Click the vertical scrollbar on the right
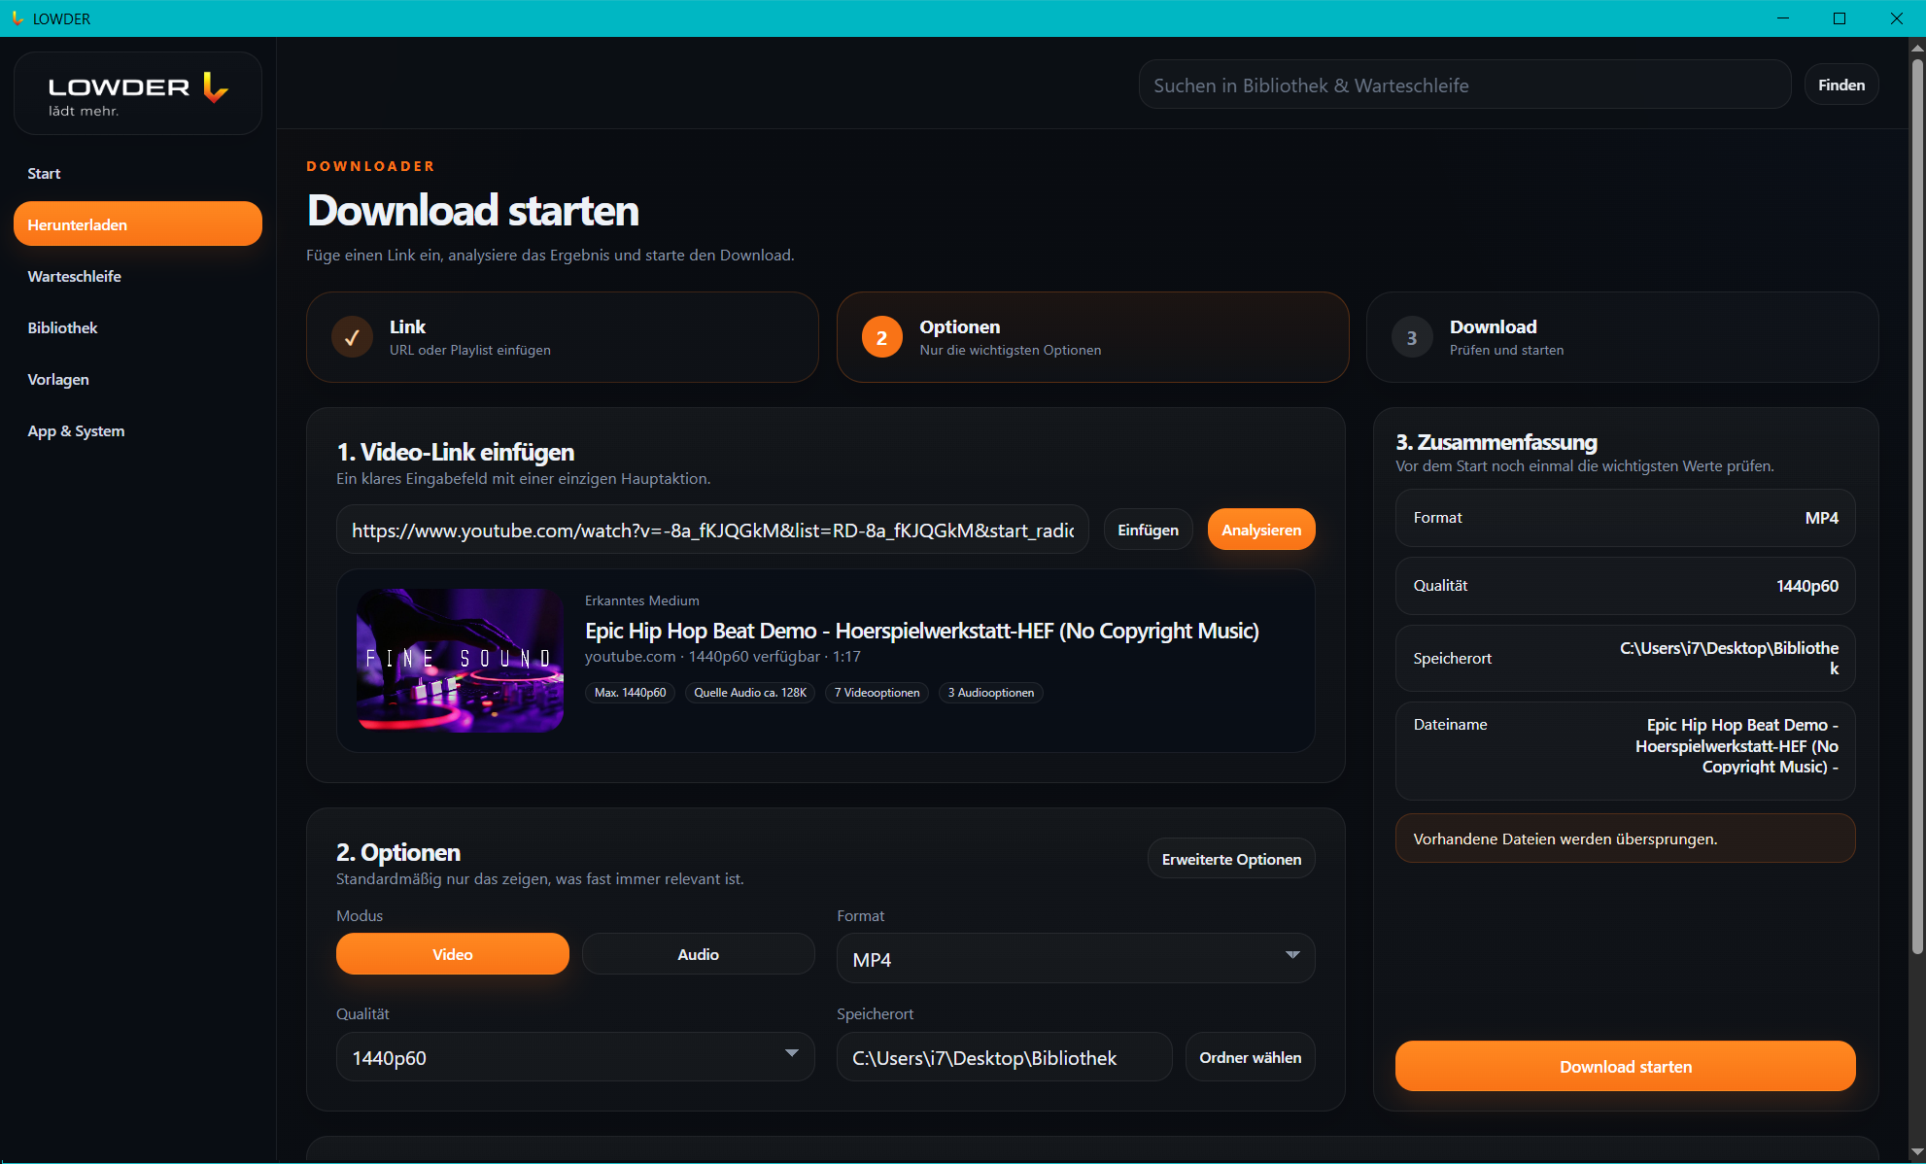Viewport: 1926px width, 1164px height. click(x=1917, y=505)
